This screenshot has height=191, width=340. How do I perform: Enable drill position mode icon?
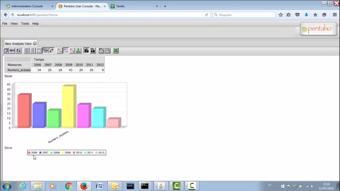click(66, 50)
